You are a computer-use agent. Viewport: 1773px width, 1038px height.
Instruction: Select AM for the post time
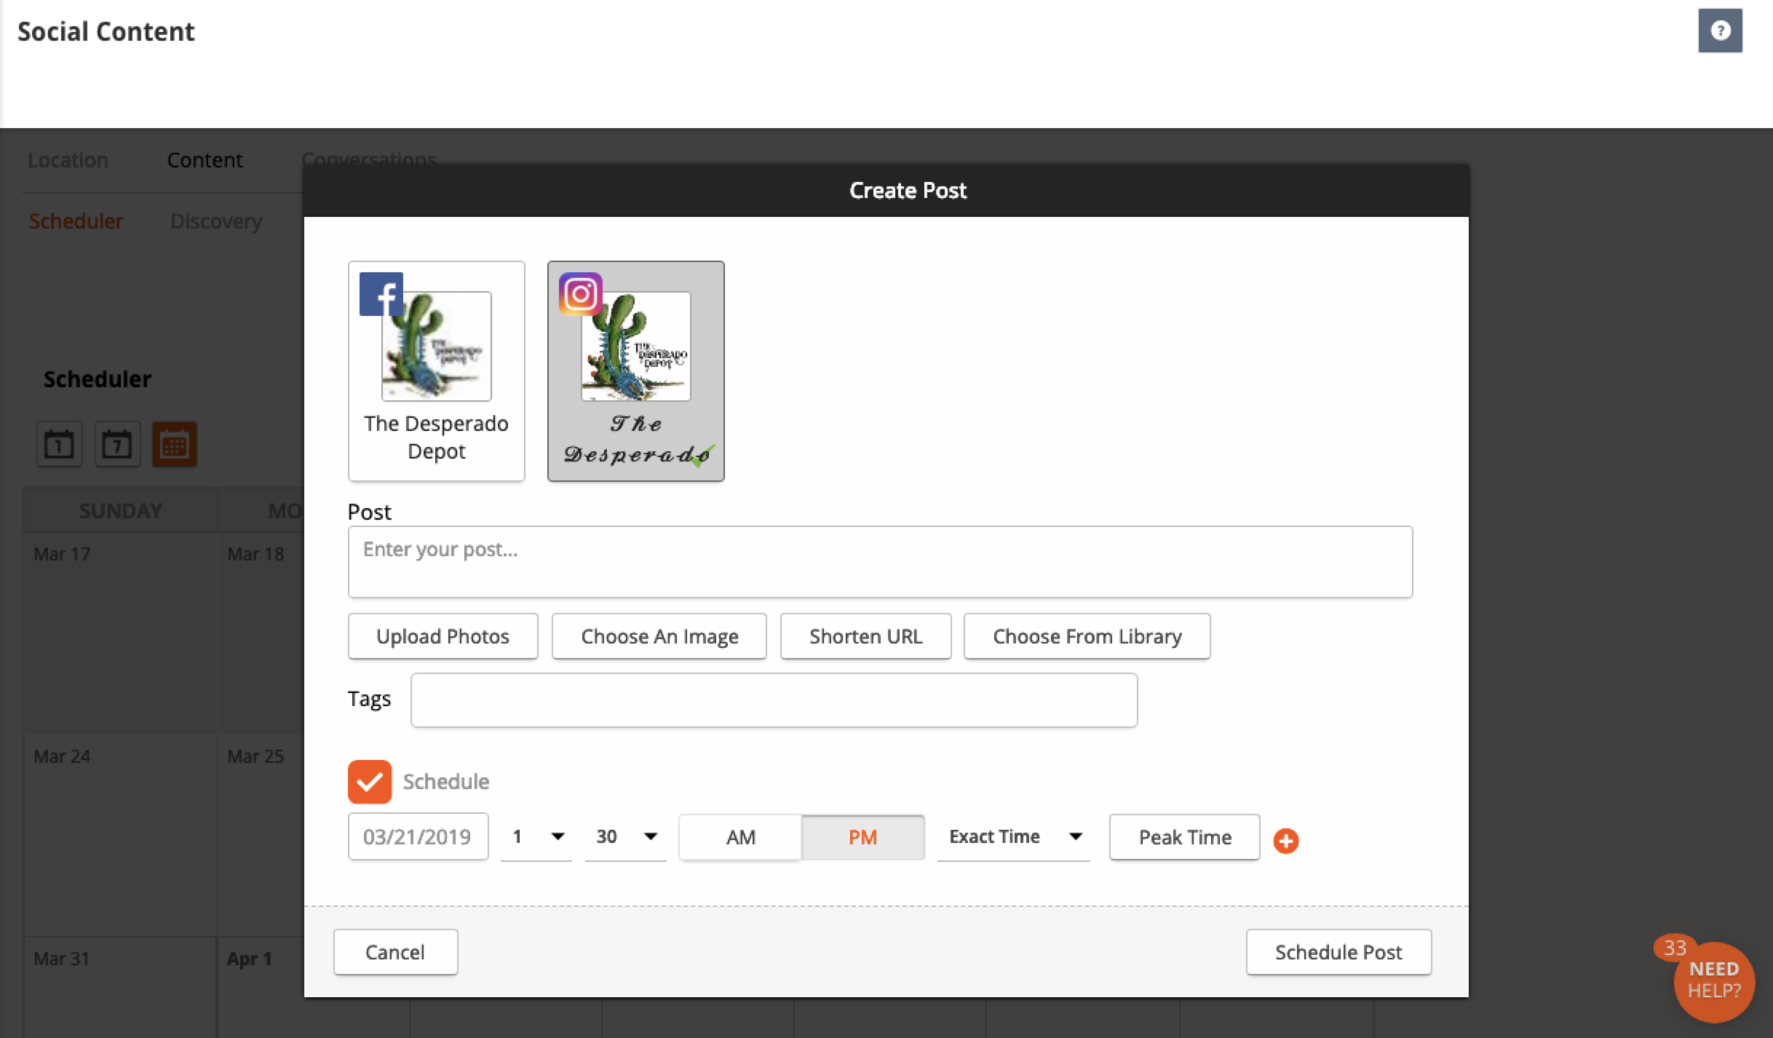coord(740,837)
